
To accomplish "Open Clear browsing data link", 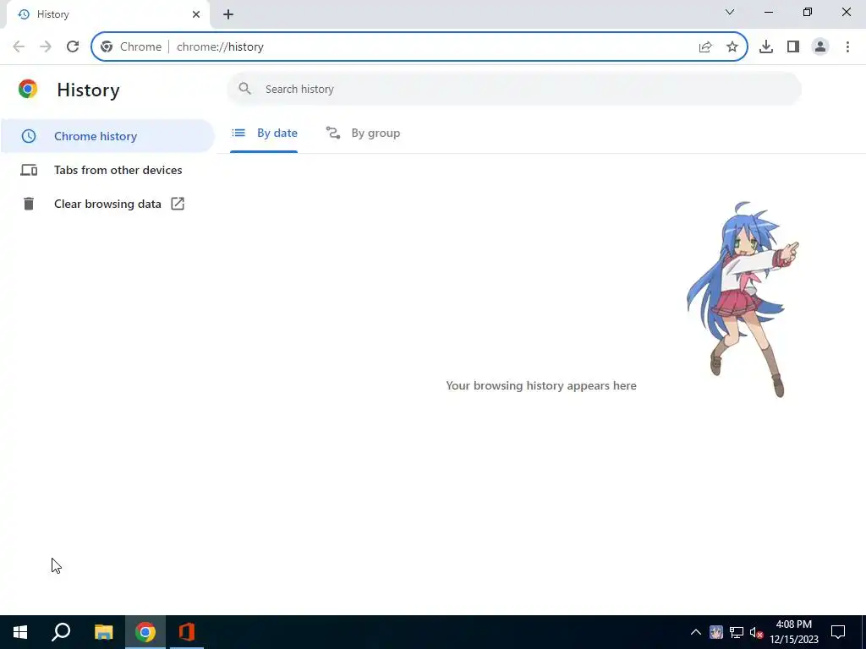I will point(107,204).
